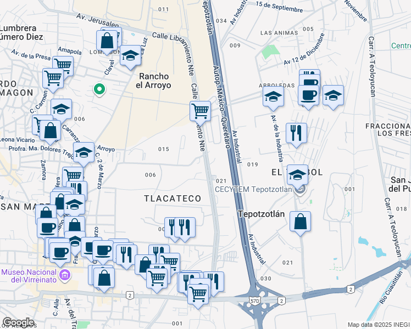
Task: Open the restaurant marker in El Trebol area
Action: 296,135
